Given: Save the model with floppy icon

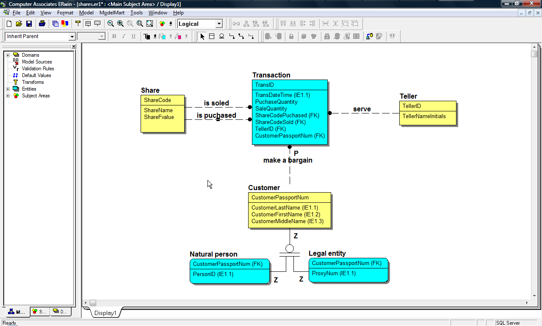Looking at the screenshot, I should (29, 24).
